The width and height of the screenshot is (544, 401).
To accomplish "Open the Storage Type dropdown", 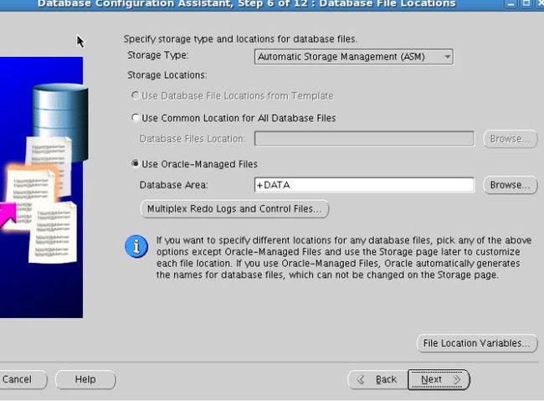I will coord(353,57).
